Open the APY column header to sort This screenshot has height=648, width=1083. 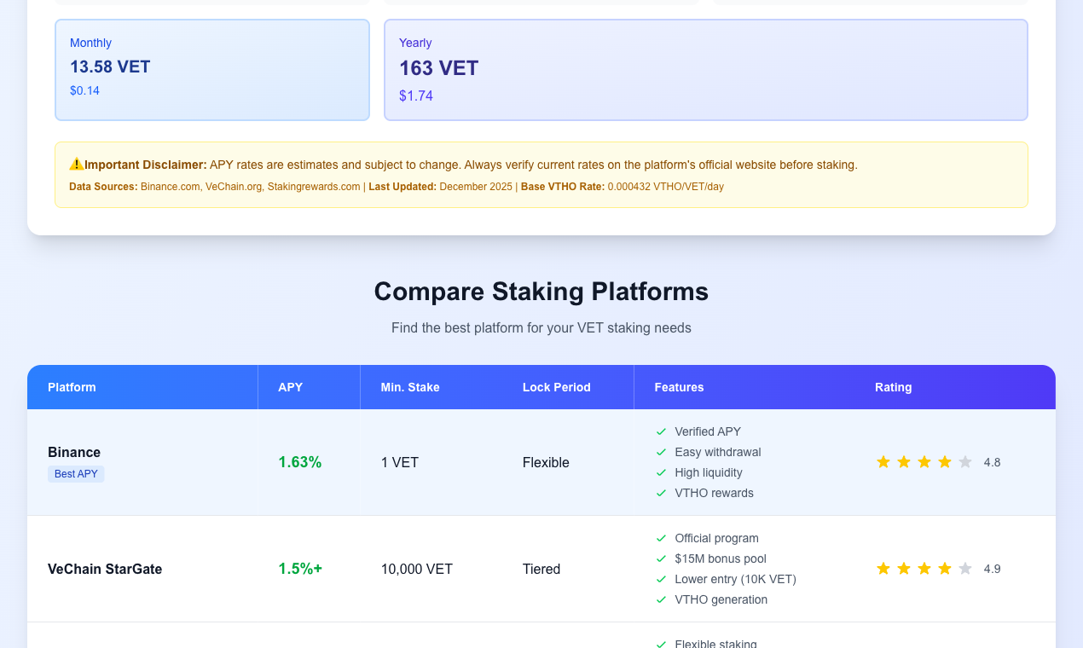coord(291,387)
